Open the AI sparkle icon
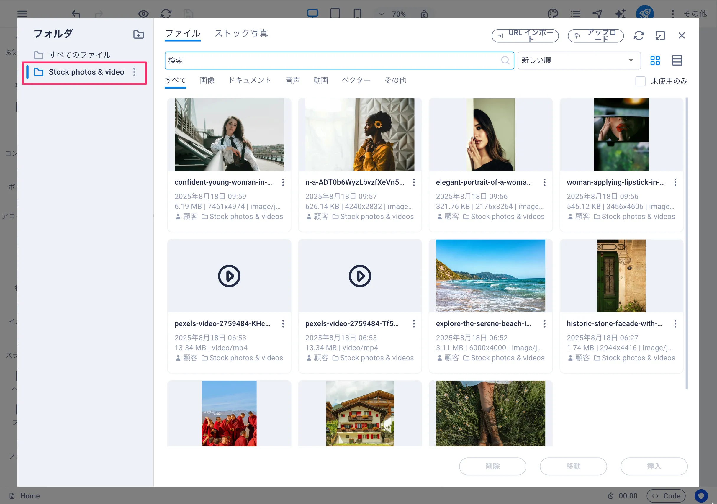The width and height of the screenshot is (717, 504). coord(620,14)
